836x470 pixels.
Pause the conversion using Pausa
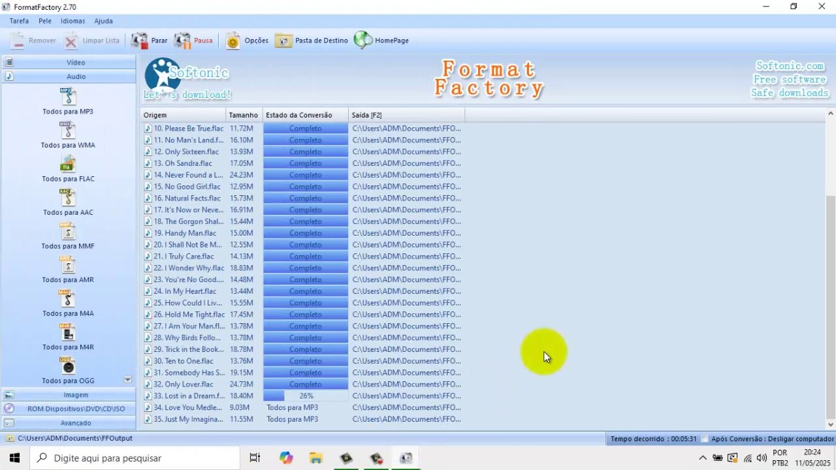pos(193,40)
